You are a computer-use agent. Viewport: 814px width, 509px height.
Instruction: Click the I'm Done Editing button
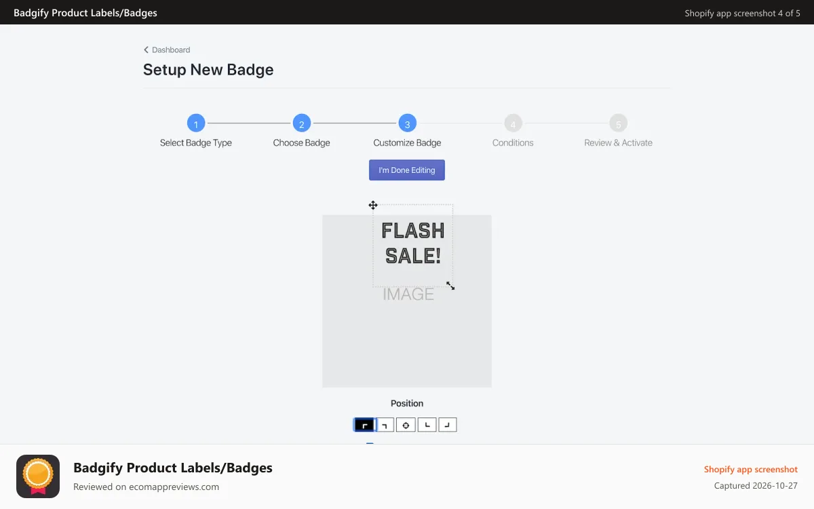click(x=407, y=170)
